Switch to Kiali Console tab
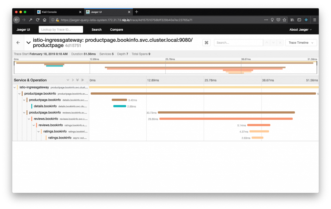331x209 pixels. tap(59, 12)
